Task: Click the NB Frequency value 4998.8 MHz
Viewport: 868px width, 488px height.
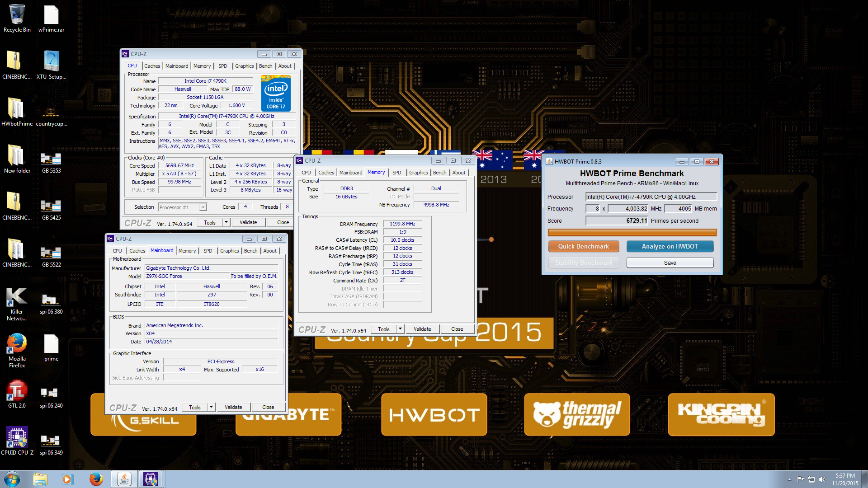Action: pos(436,205)
